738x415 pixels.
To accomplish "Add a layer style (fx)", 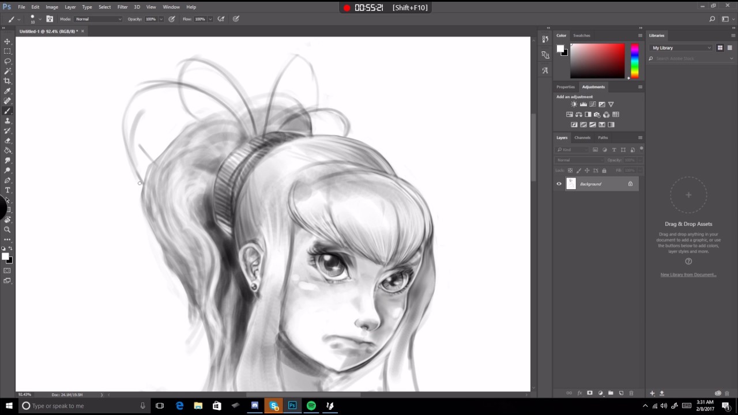I will coord(579,393).
